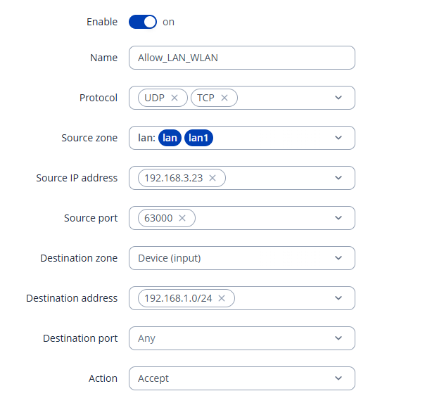Image resolution: width=425 pixels, height=410 pixels.
Task: Click the UDP protocol chip label
Action: pos(154,98)
